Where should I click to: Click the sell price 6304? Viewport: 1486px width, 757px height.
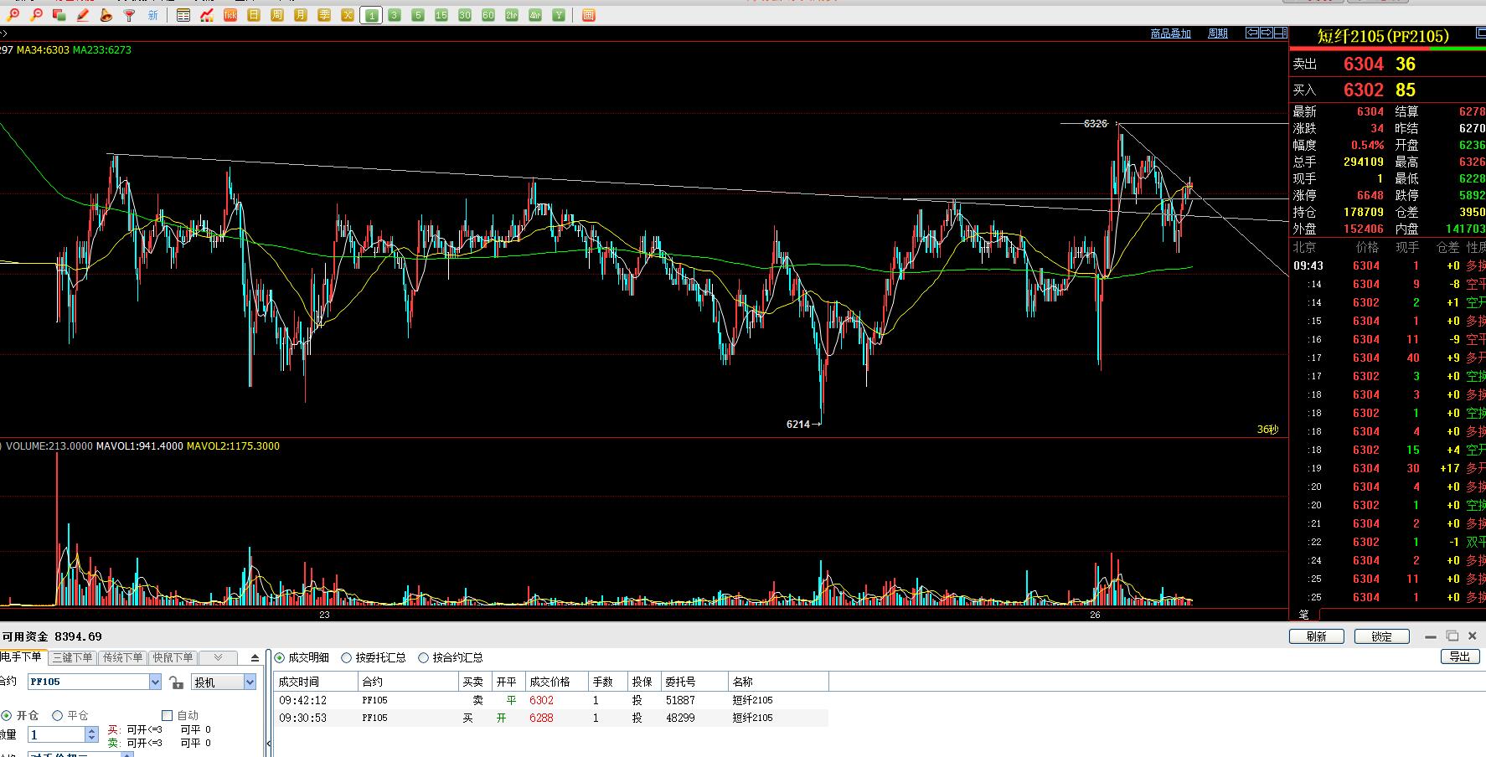[x=1364, y=64]
